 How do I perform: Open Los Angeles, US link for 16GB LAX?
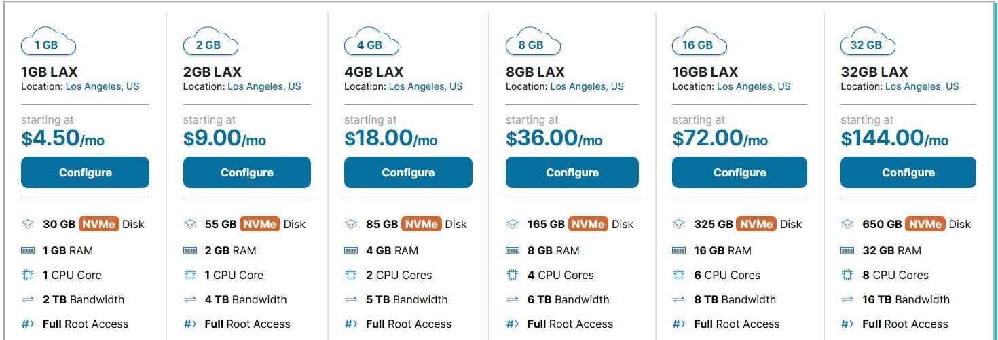click(x=754, y=86)
